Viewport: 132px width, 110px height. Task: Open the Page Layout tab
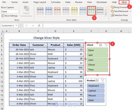coord(40,2)
